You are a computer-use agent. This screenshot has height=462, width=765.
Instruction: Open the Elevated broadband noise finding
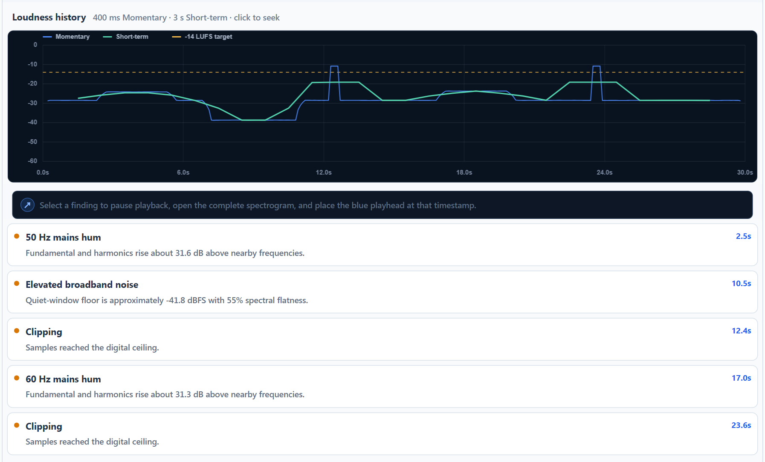pos(382,292)
